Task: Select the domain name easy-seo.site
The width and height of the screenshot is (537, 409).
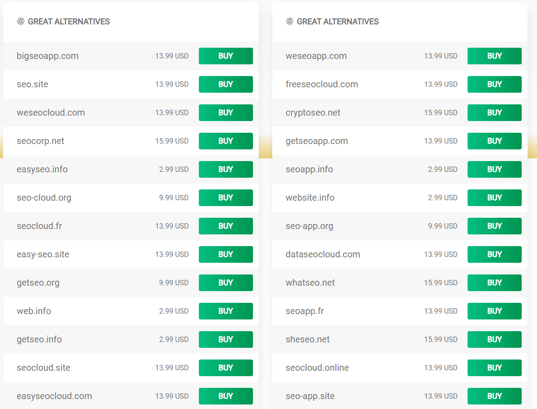Action: [x=43, y=254]
